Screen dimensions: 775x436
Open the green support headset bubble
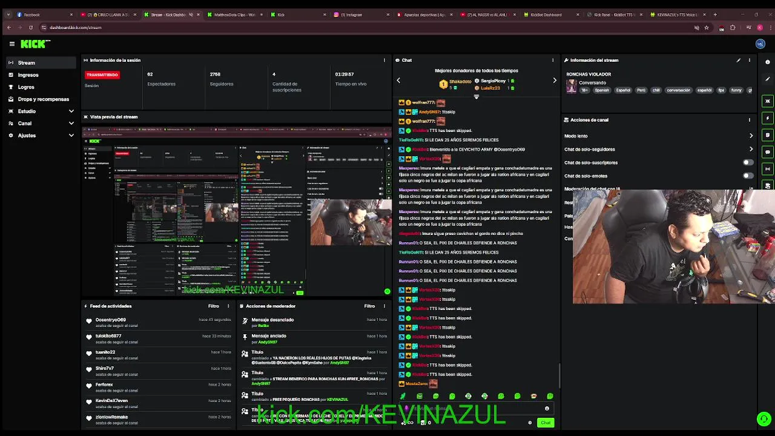[763, 419]
